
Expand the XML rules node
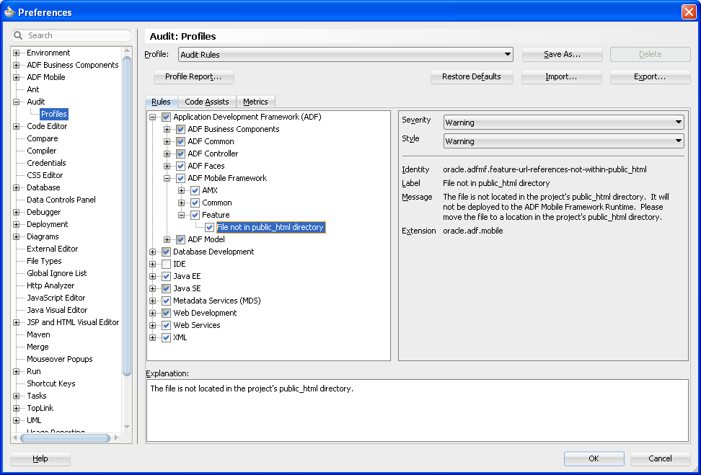pyautogui.click(x=152, y=338)
